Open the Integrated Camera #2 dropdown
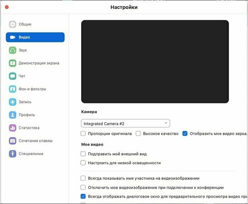 tap(125, 123)
